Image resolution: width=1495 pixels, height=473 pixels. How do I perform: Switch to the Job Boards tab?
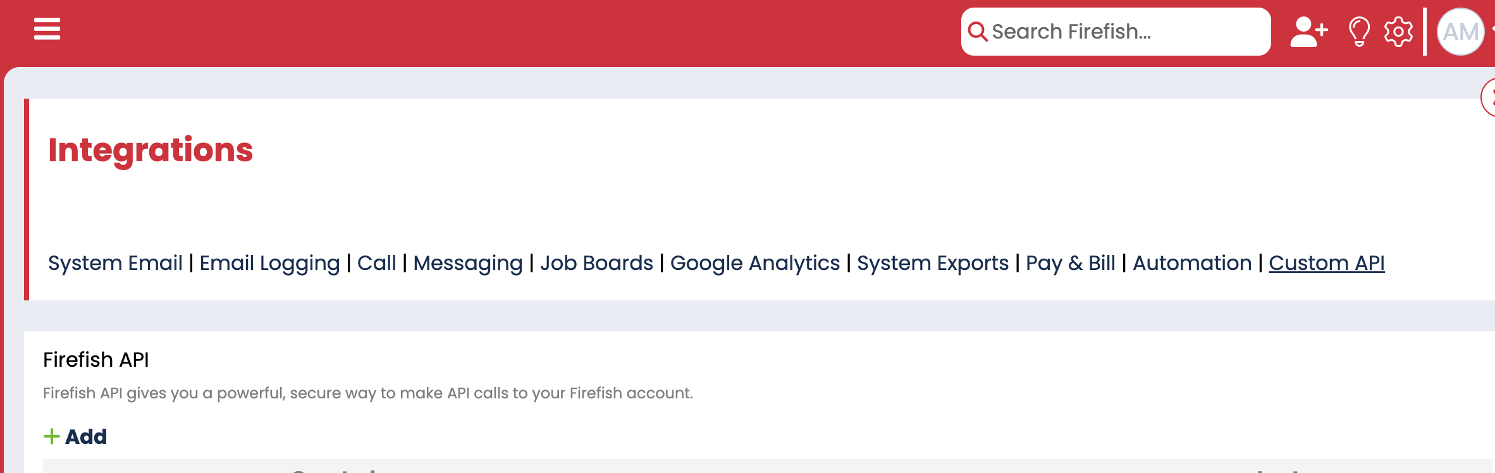[x=597, y=262]
